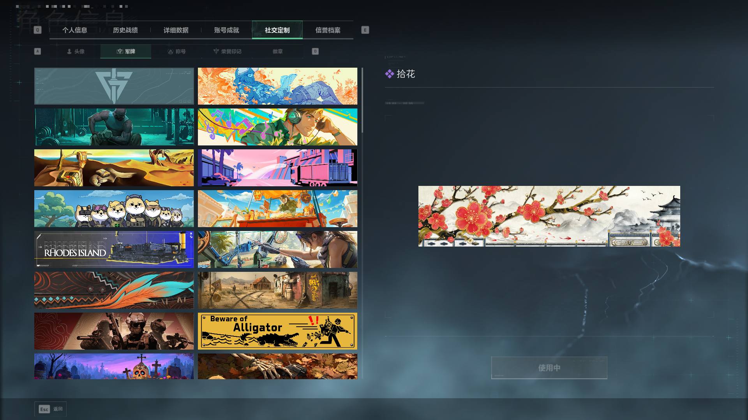748x420 pixels.
Task: Click the 返回 back button
Action: pos(51,409)
